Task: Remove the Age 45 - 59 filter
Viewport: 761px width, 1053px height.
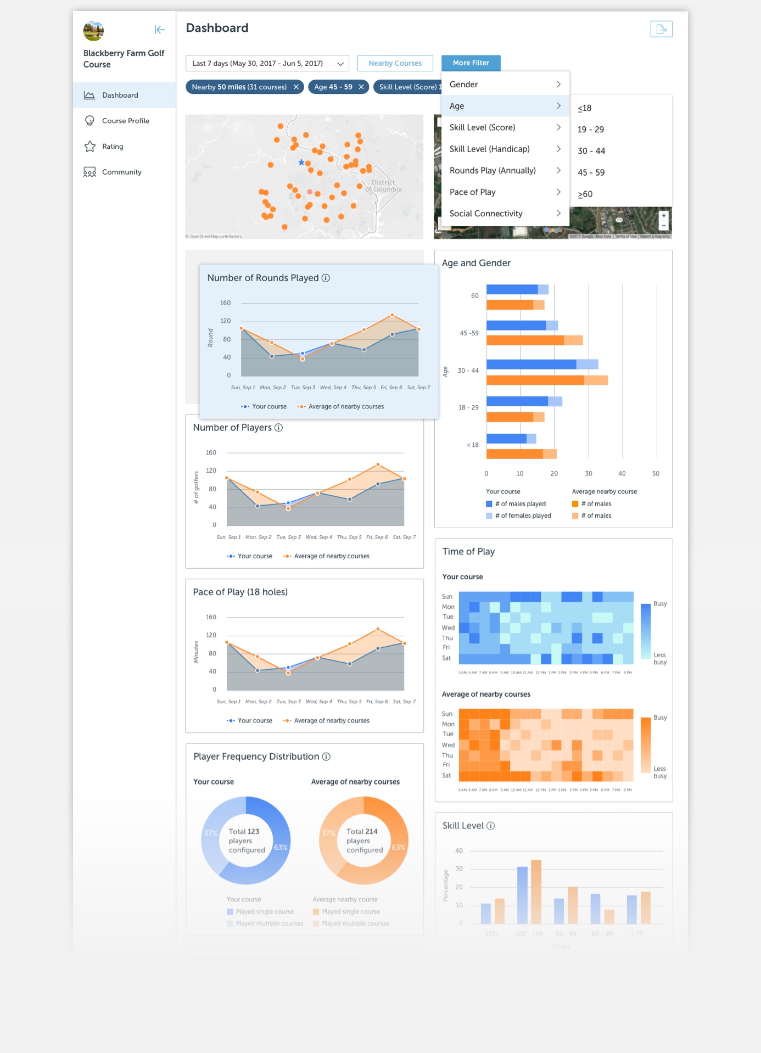Action: click(361, 87)
